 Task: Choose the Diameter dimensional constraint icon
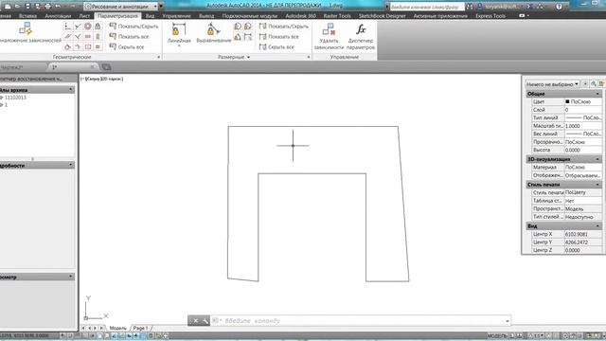point(248,27)
